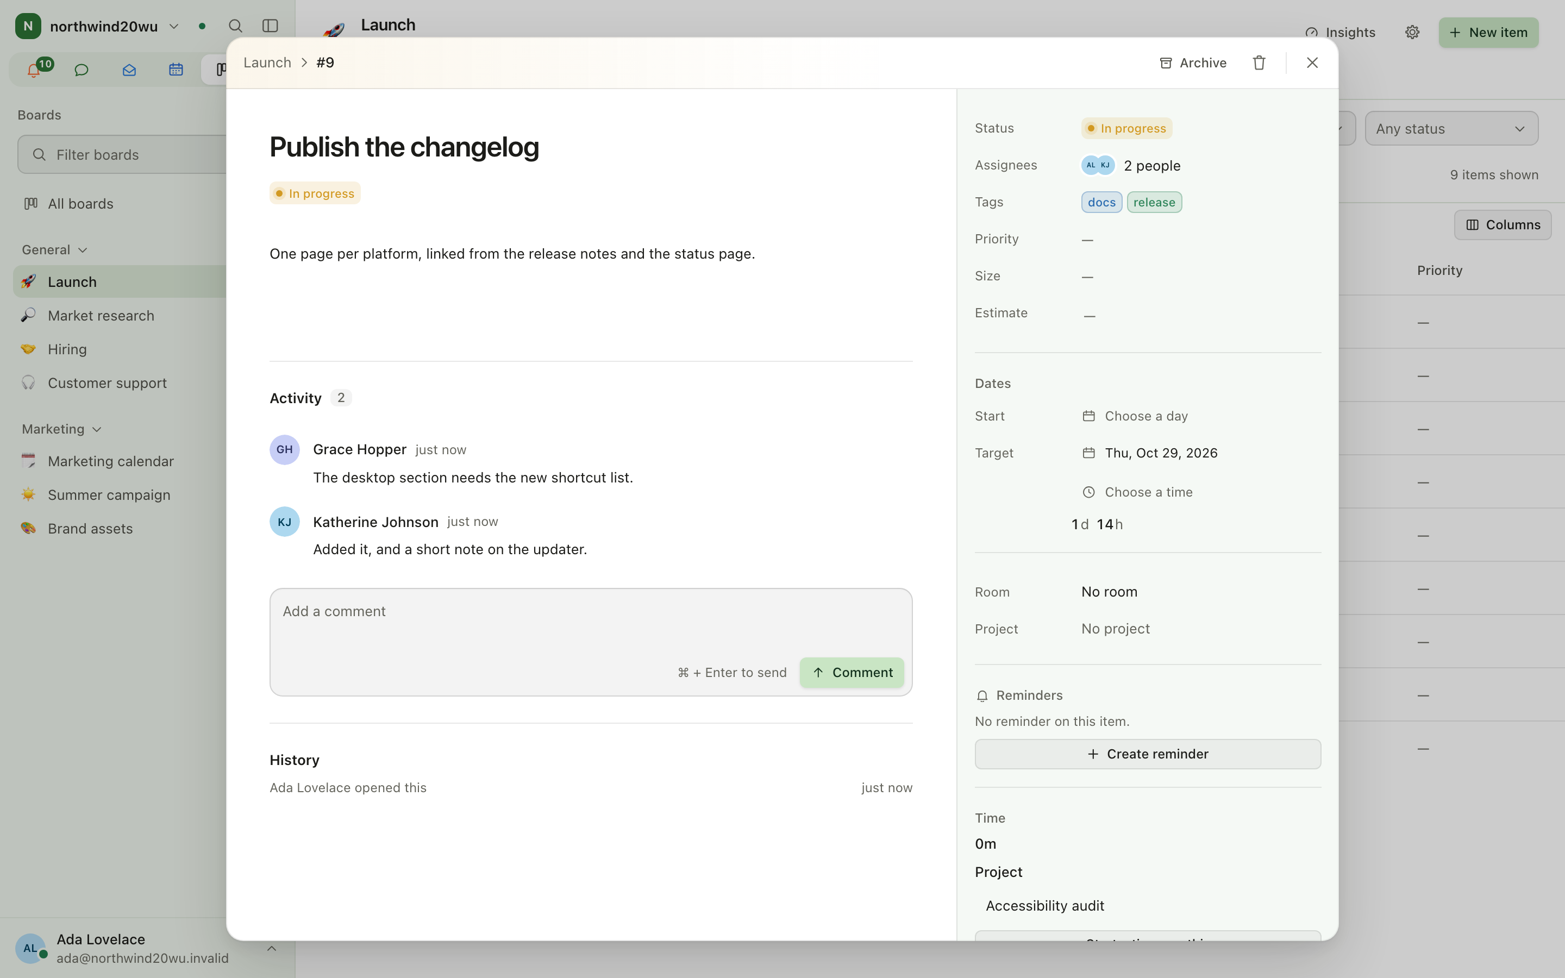This screenshot has width=1565, height=978.
Task: Select the Hiring board
Action: tap(67, 349)
